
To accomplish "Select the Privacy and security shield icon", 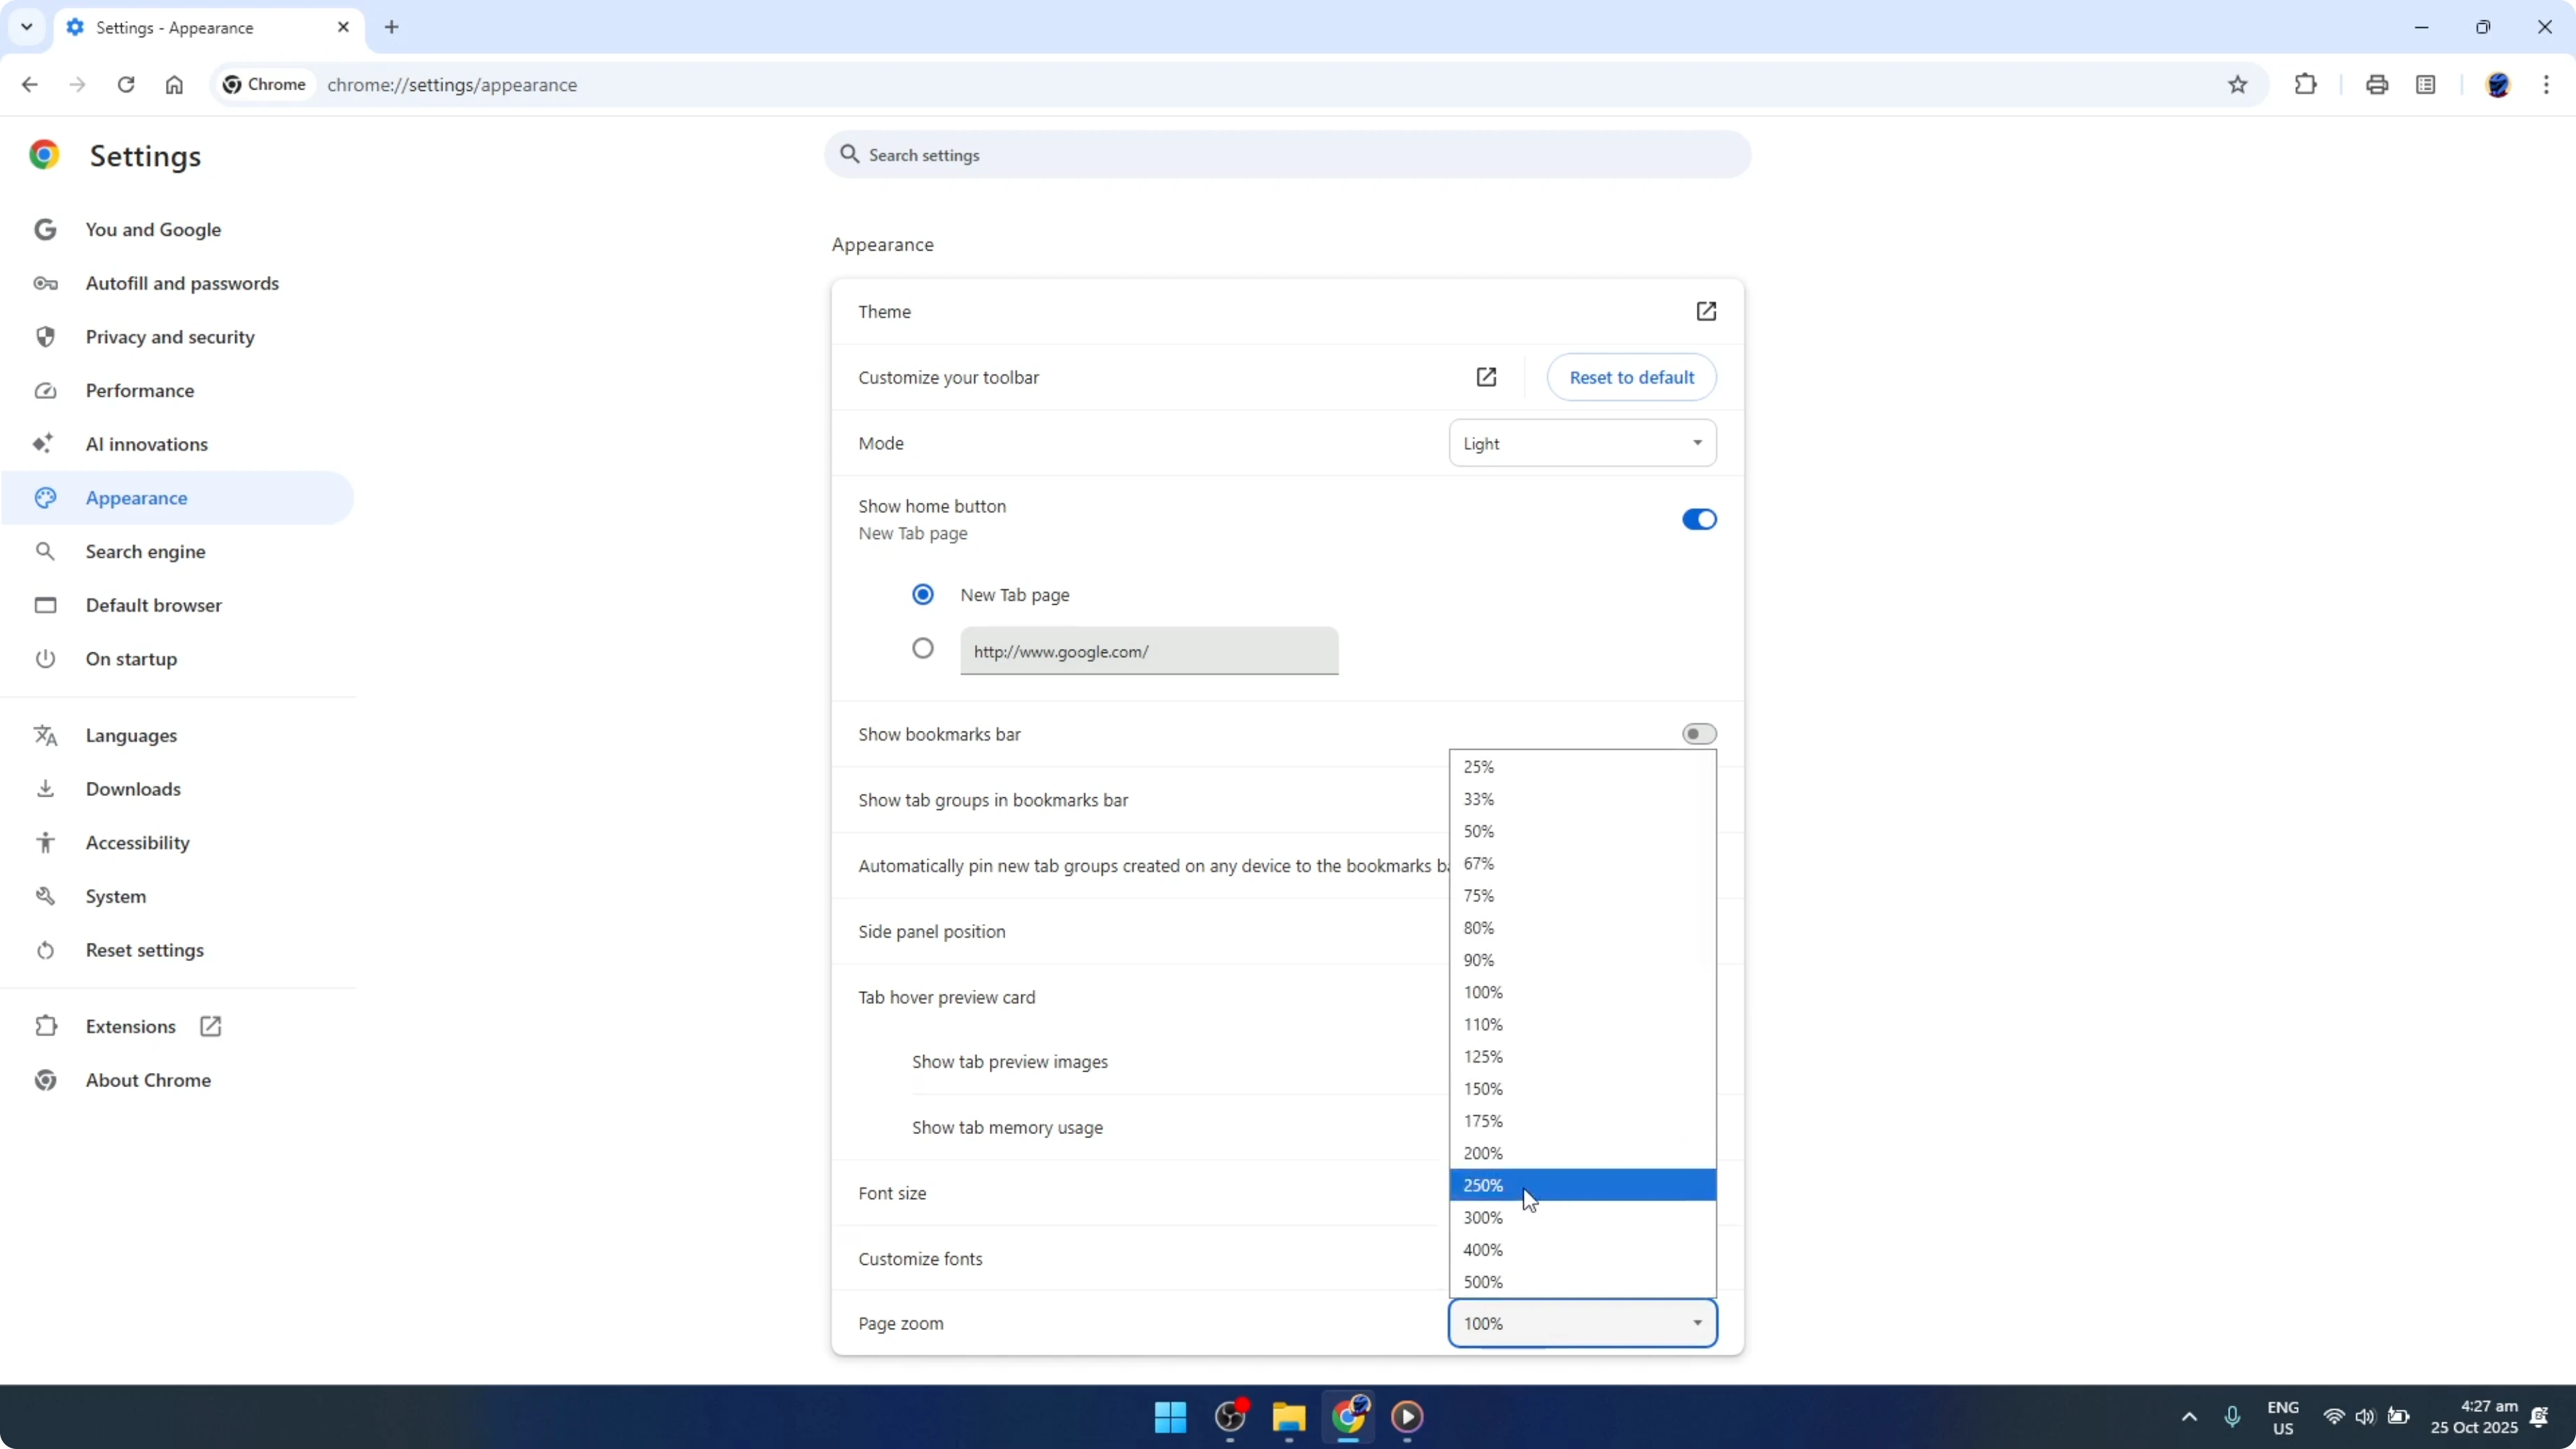I will tap(45, 337).
